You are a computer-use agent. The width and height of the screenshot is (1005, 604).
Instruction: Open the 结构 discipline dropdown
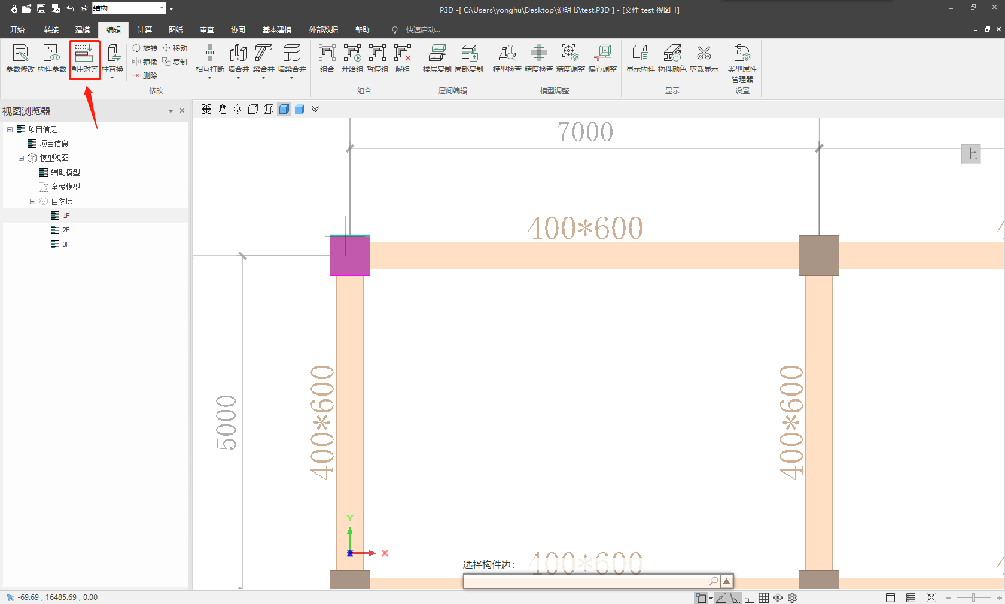coord(162,8)
